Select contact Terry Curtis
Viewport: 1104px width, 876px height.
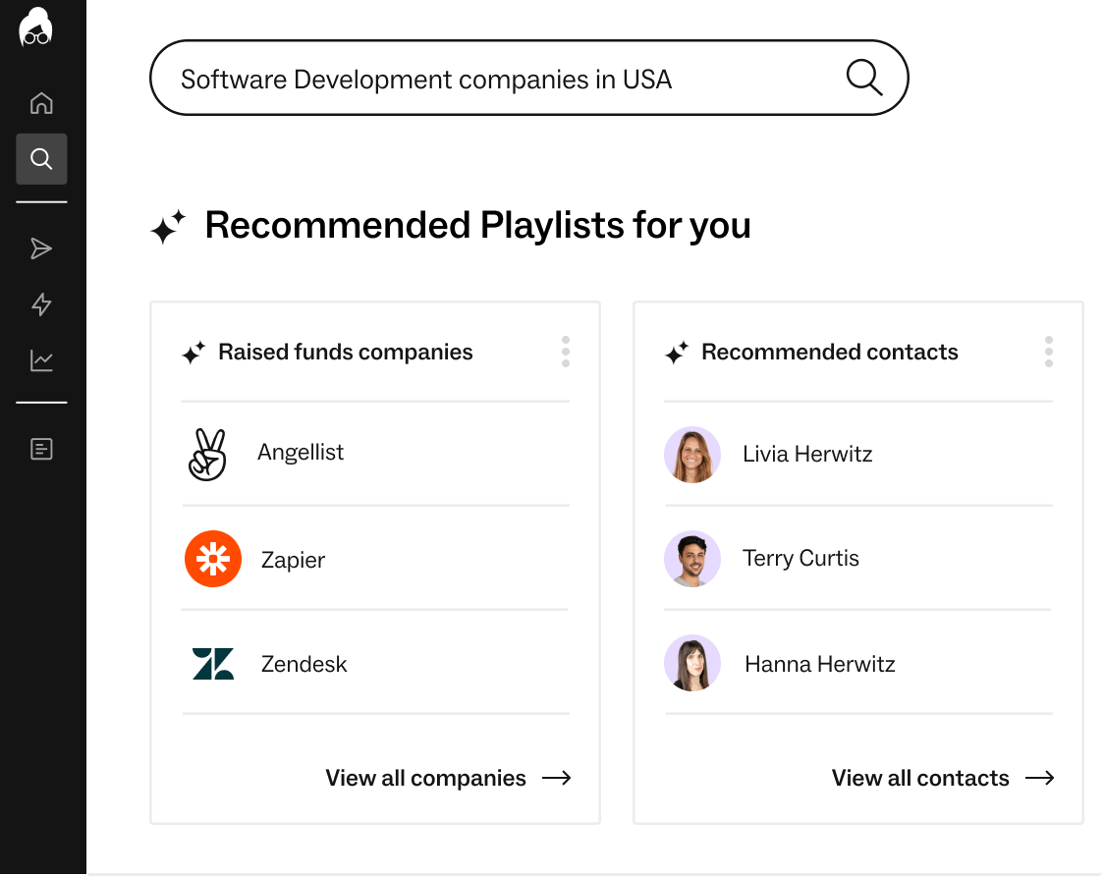click(858, 559)
